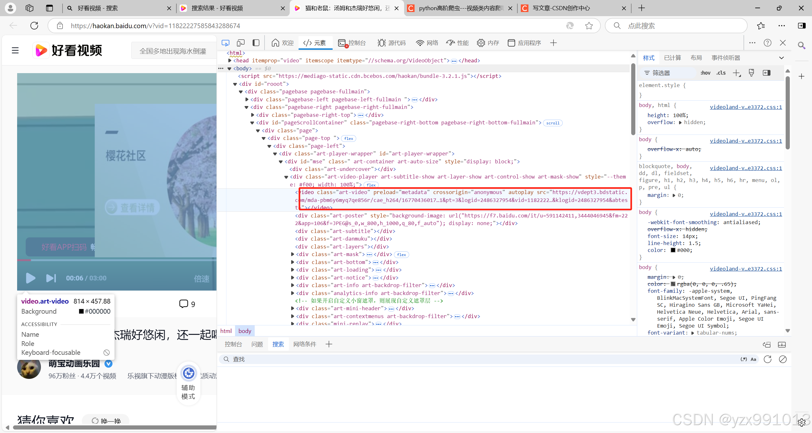Expand the pagebase-right-top div node
This screenshot has width=812, height=433.
coord(253,115)
